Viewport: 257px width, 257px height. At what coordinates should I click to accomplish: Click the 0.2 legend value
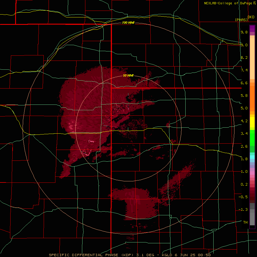pos(244,184)
